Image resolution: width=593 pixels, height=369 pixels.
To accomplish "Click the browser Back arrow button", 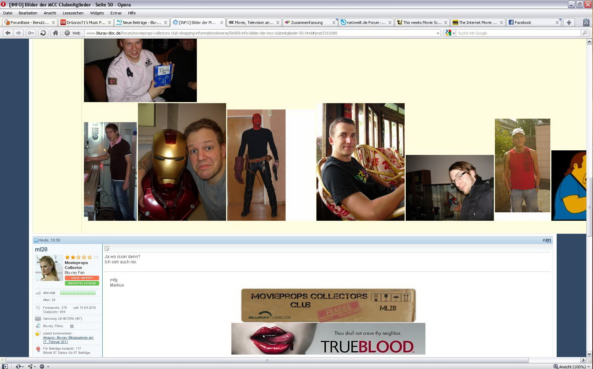I will pyautogui.click(x=8, y=33).
